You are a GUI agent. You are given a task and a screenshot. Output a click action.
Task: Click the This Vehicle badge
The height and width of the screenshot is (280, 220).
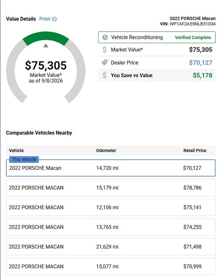point(24,159)
